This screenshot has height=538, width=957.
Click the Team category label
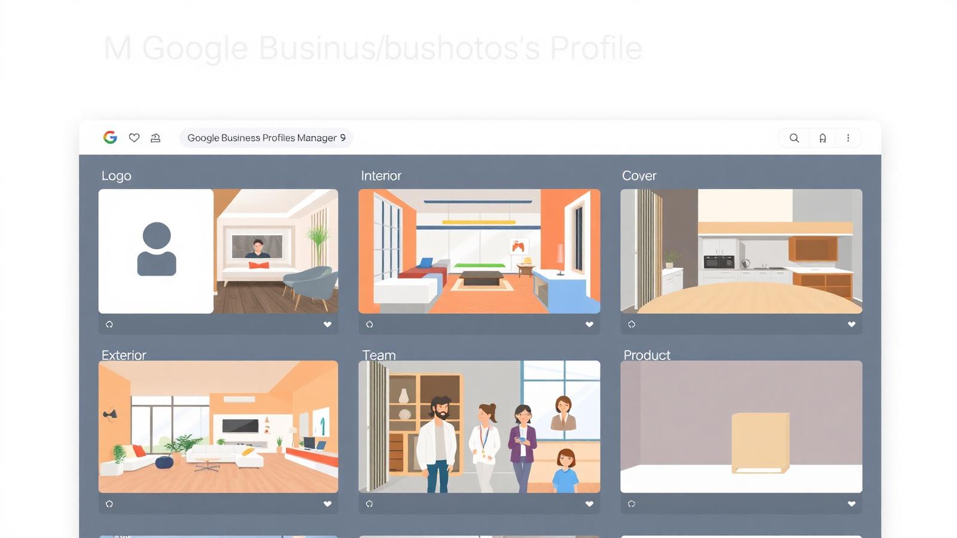(379, 355)
